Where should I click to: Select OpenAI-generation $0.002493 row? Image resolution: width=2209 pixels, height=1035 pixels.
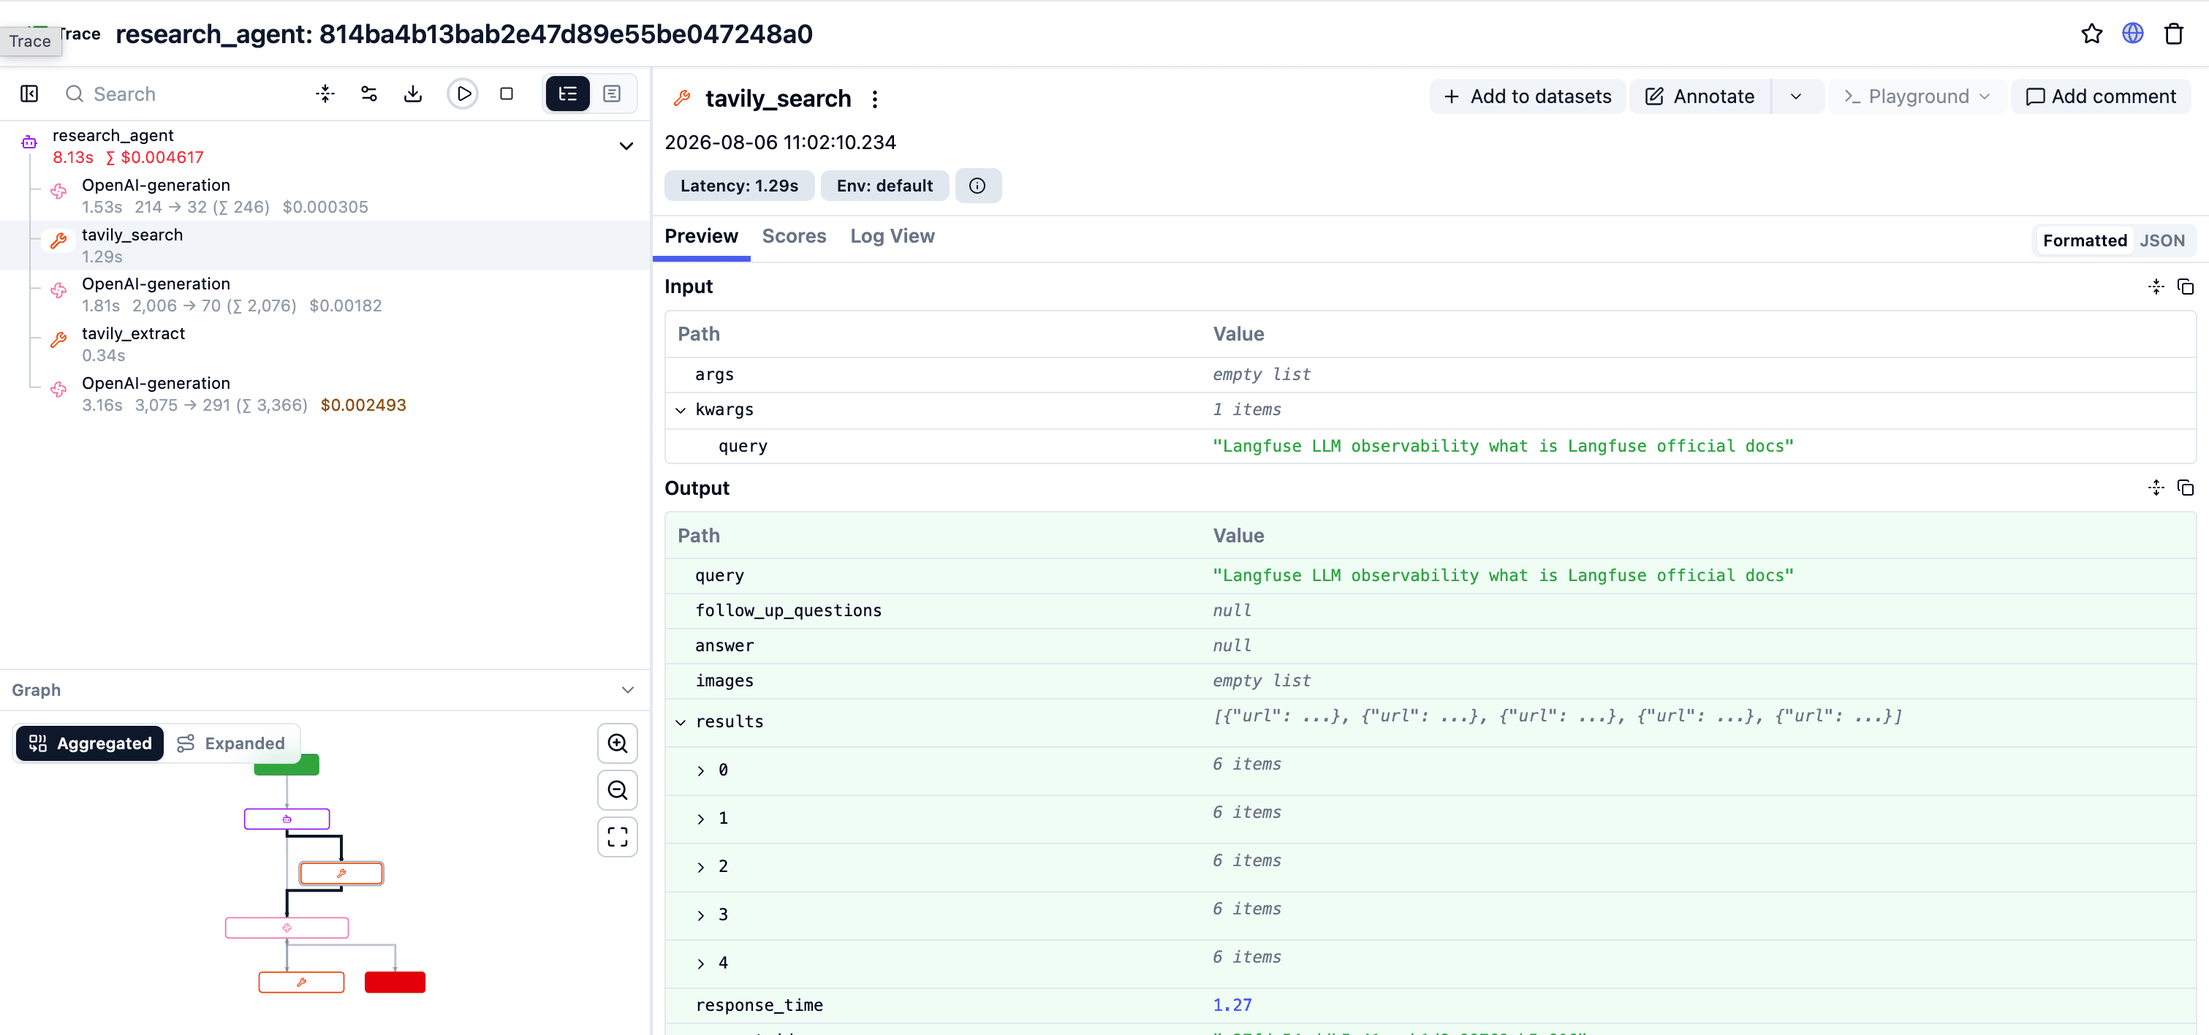click(x=326, y=395)
